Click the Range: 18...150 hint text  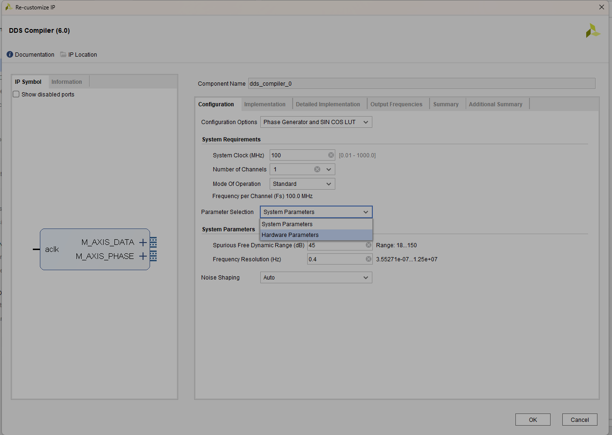(x=396, y=245)
